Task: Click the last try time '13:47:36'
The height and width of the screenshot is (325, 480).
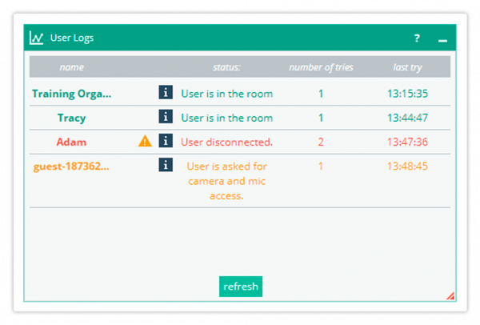Action: [x=407, y=142]
